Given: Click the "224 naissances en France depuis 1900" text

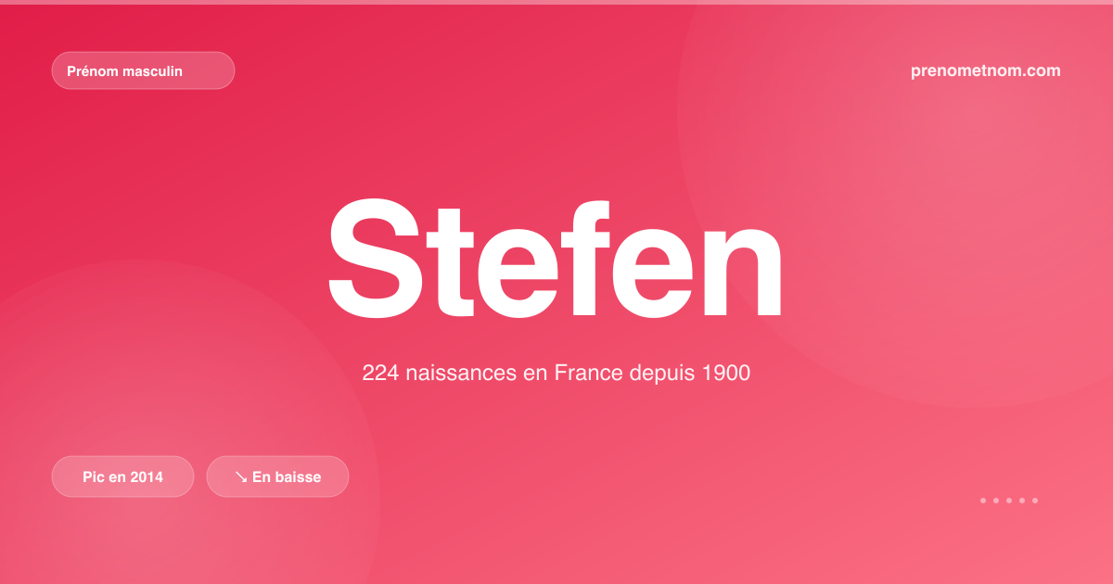Looking at the screenshot, I should [x=556, y=374].
